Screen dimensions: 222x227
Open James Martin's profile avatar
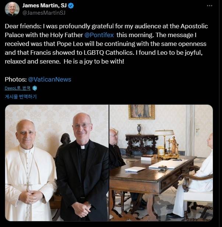[12, 9]
